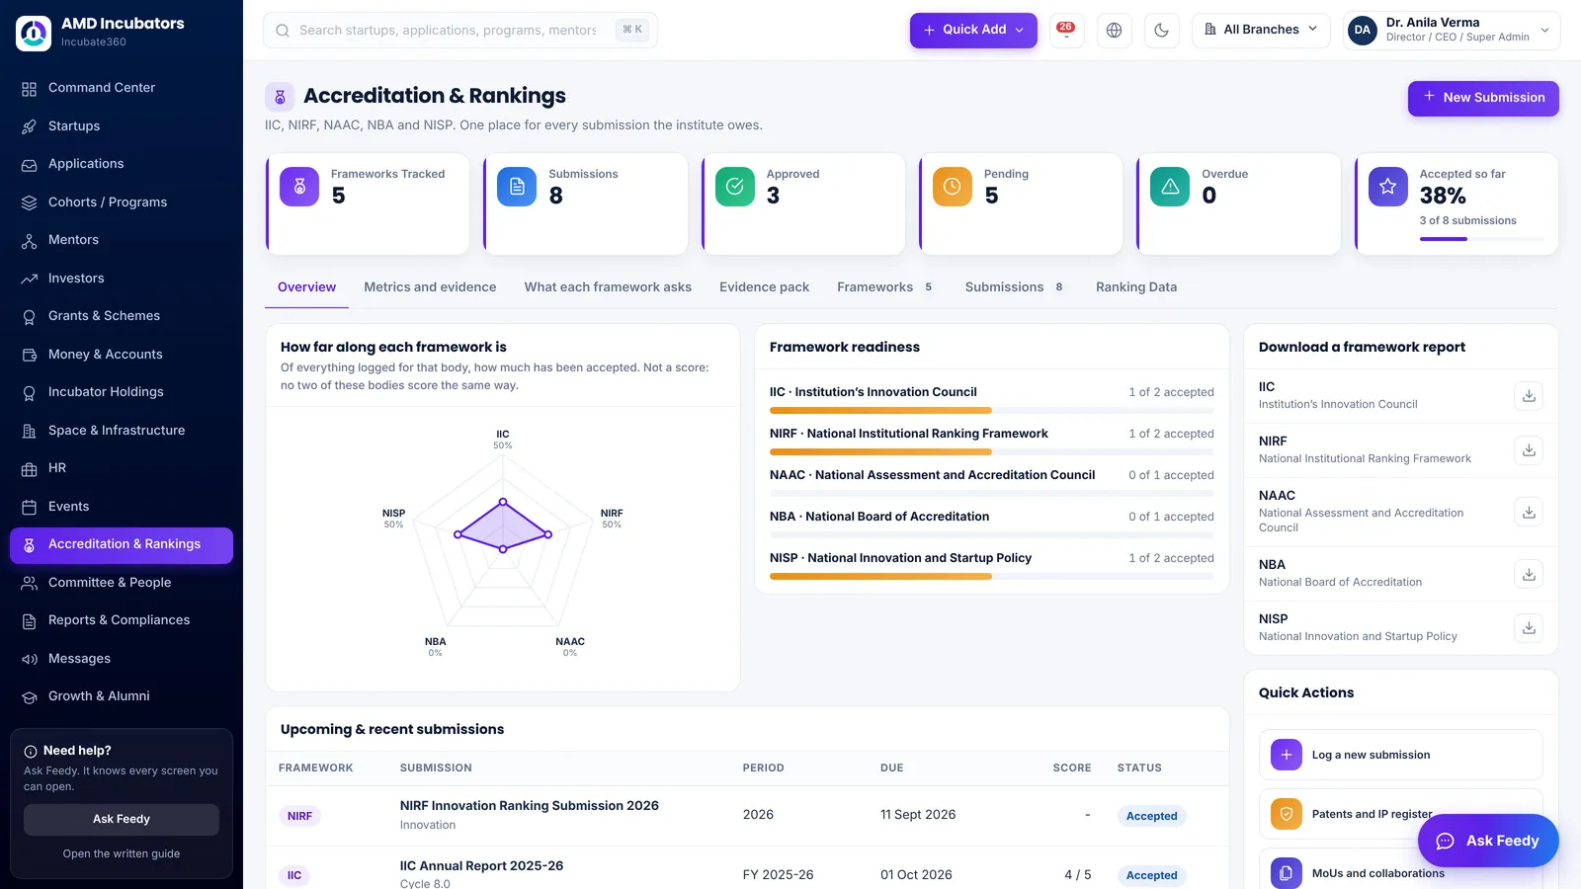Open Money & Accounts
Image resolution: width=1581 pixels, height=889 pixels.
click(122, 355)
